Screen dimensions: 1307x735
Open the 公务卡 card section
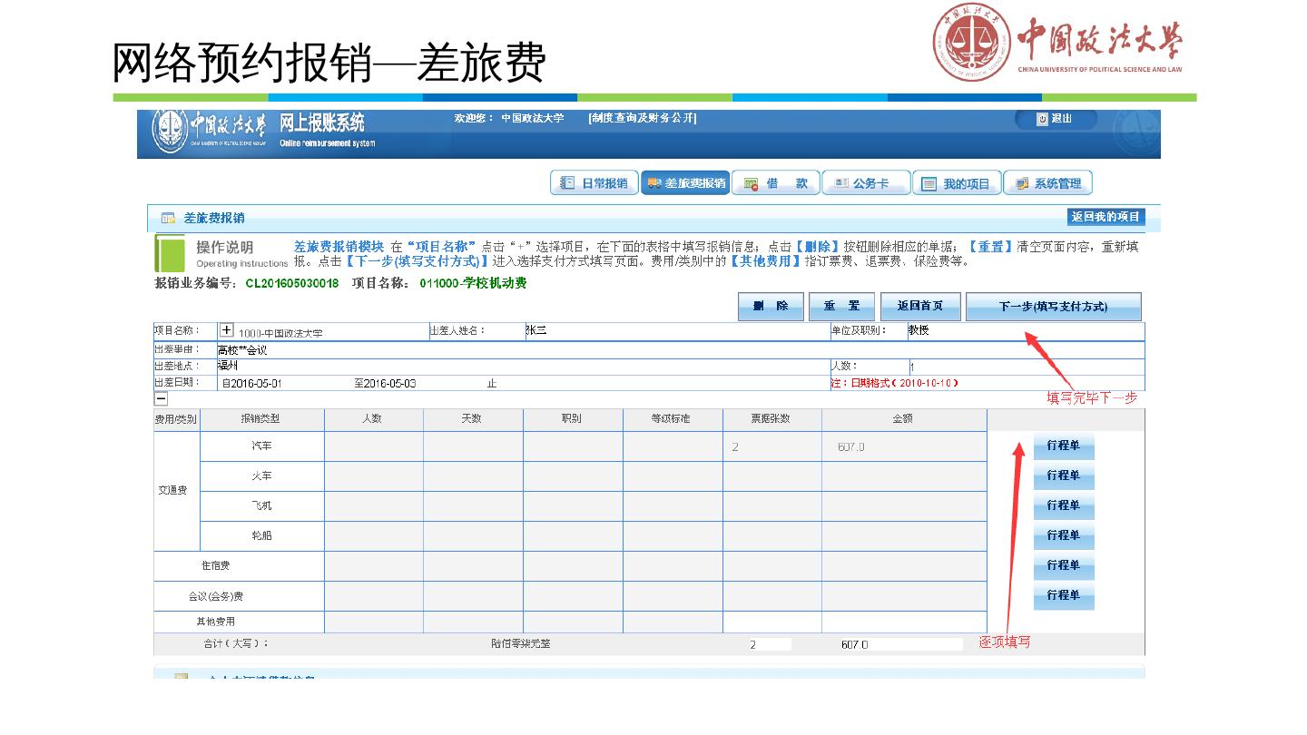click(x=866, y=183)
